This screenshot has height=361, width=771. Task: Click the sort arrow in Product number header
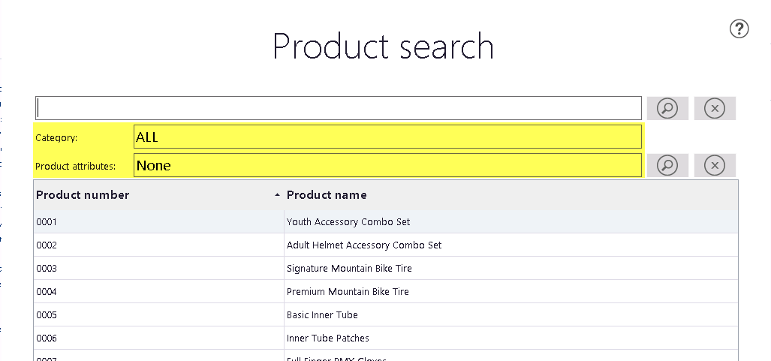coord(277,195)
